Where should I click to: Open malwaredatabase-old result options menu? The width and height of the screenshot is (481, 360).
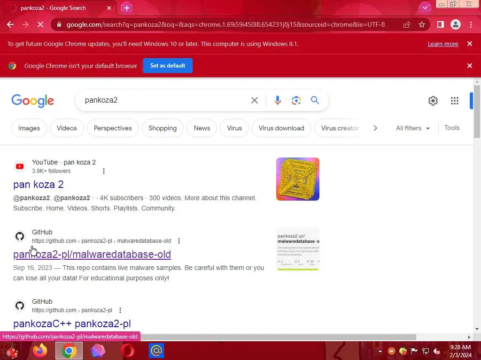point(179,241)
